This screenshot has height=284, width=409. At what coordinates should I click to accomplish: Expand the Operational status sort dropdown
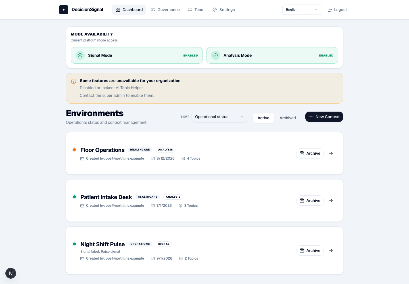click(x=220, y=117)
